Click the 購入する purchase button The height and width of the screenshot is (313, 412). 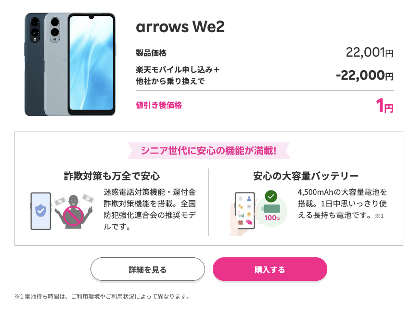tap(270, 269)
